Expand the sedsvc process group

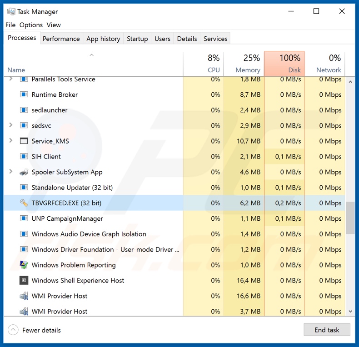point(11,125)
